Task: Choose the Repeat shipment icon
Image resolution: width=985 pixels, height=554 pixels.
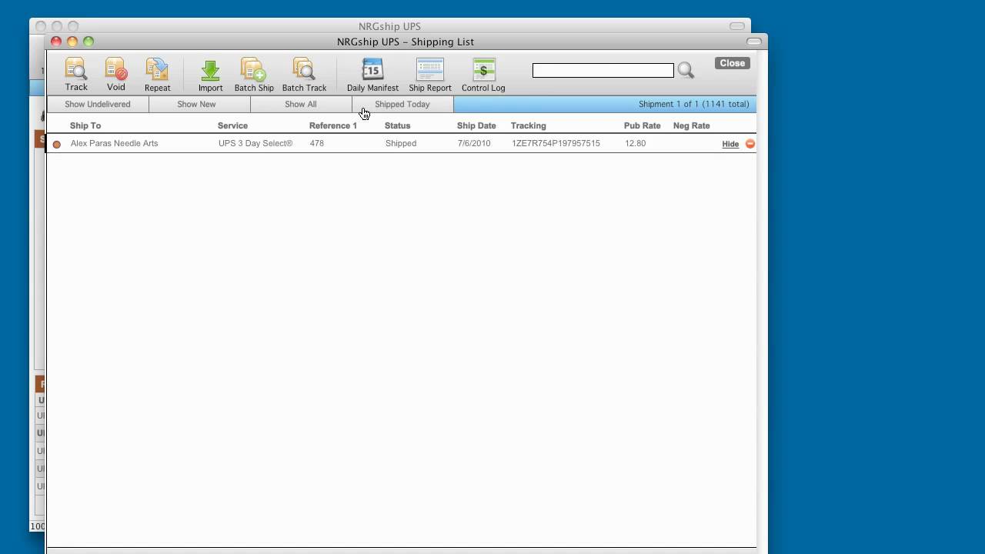Action: tap(157, 75)
